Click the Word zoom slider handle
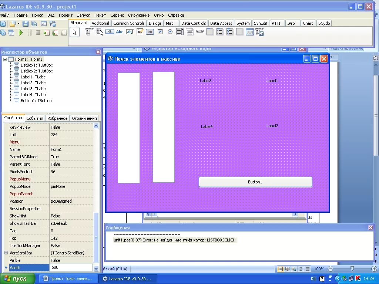 352,268
